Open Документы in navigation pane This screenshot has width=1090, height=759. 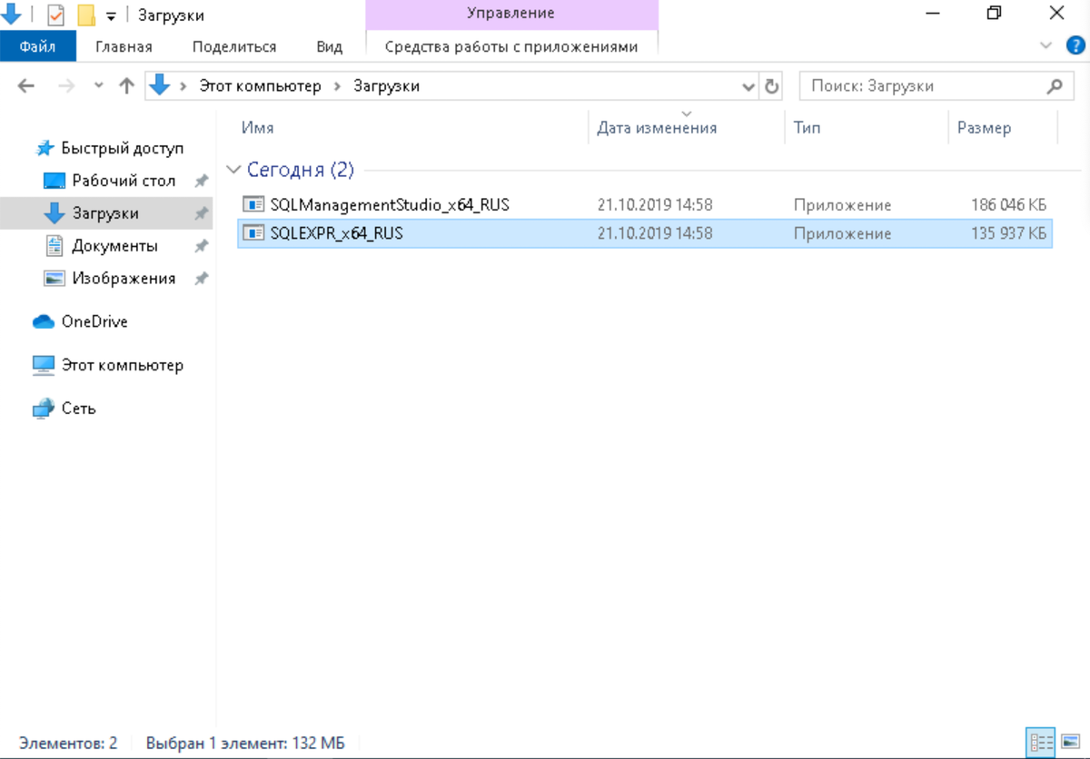click(x=114, y=246)
